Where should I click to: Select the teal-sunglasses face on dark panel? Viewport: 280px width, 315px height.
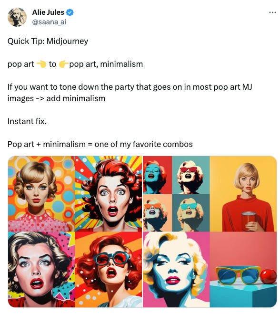pyautogui.click(x=191, y=213)
